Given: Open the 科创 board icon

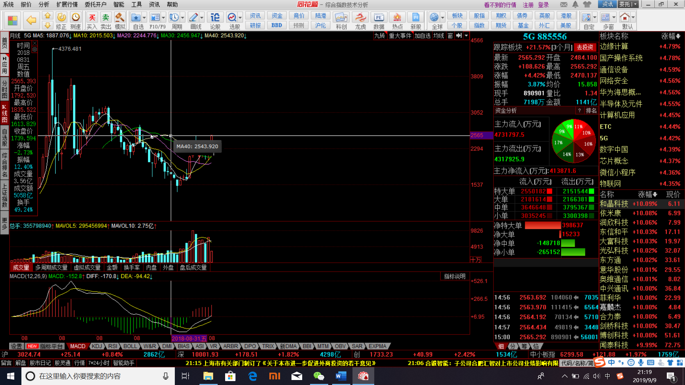Looking at the screenshot, I should [341, 21].
